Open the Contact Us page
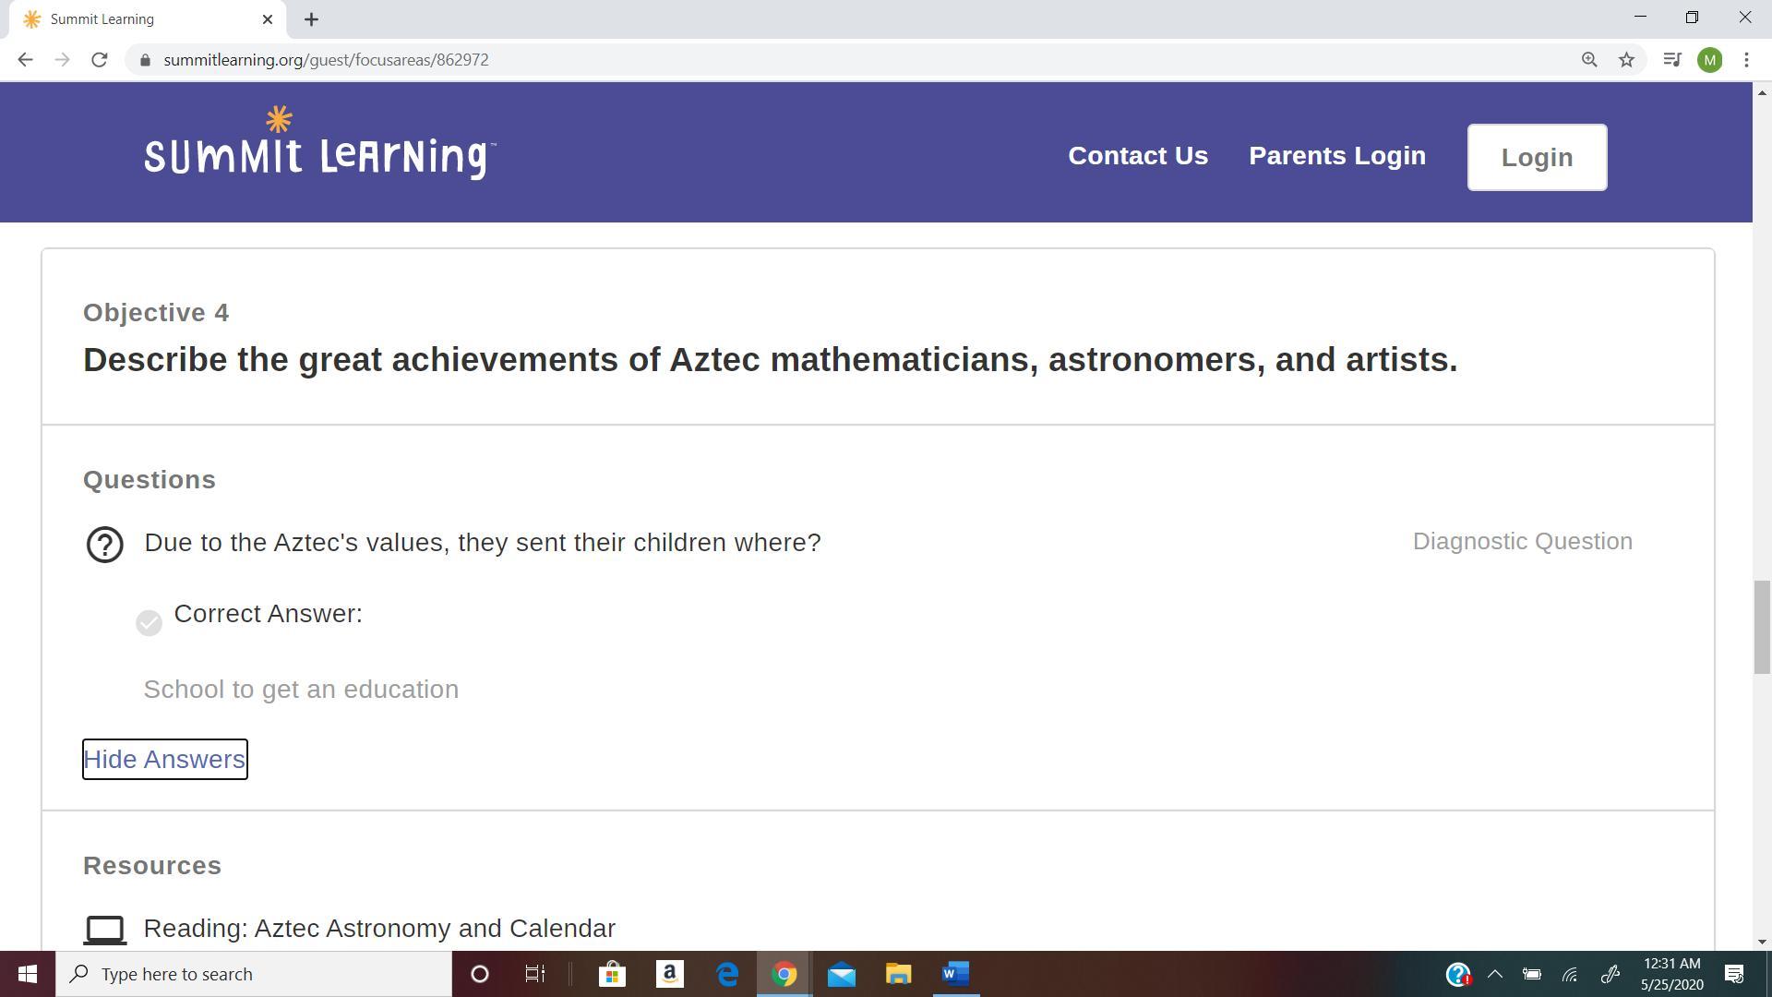Viewport: 1772px width, 997px height. point(1138,156)
